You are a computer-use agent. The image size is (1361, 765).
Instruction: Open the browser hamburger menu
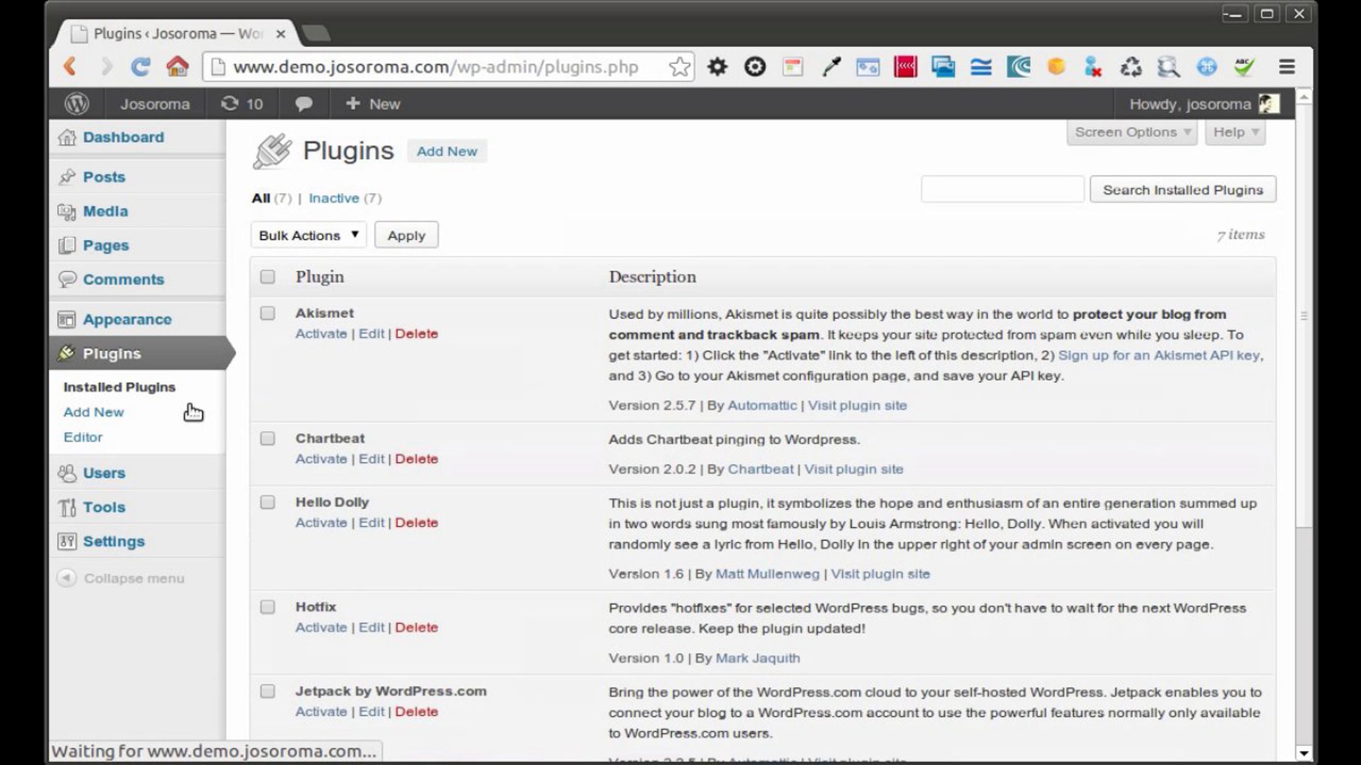pos(1287,67)
